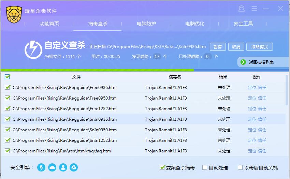This screenshot has width=290, height=179.
Task: Open the 电脑防护 tab
Action: pos(146,24)
